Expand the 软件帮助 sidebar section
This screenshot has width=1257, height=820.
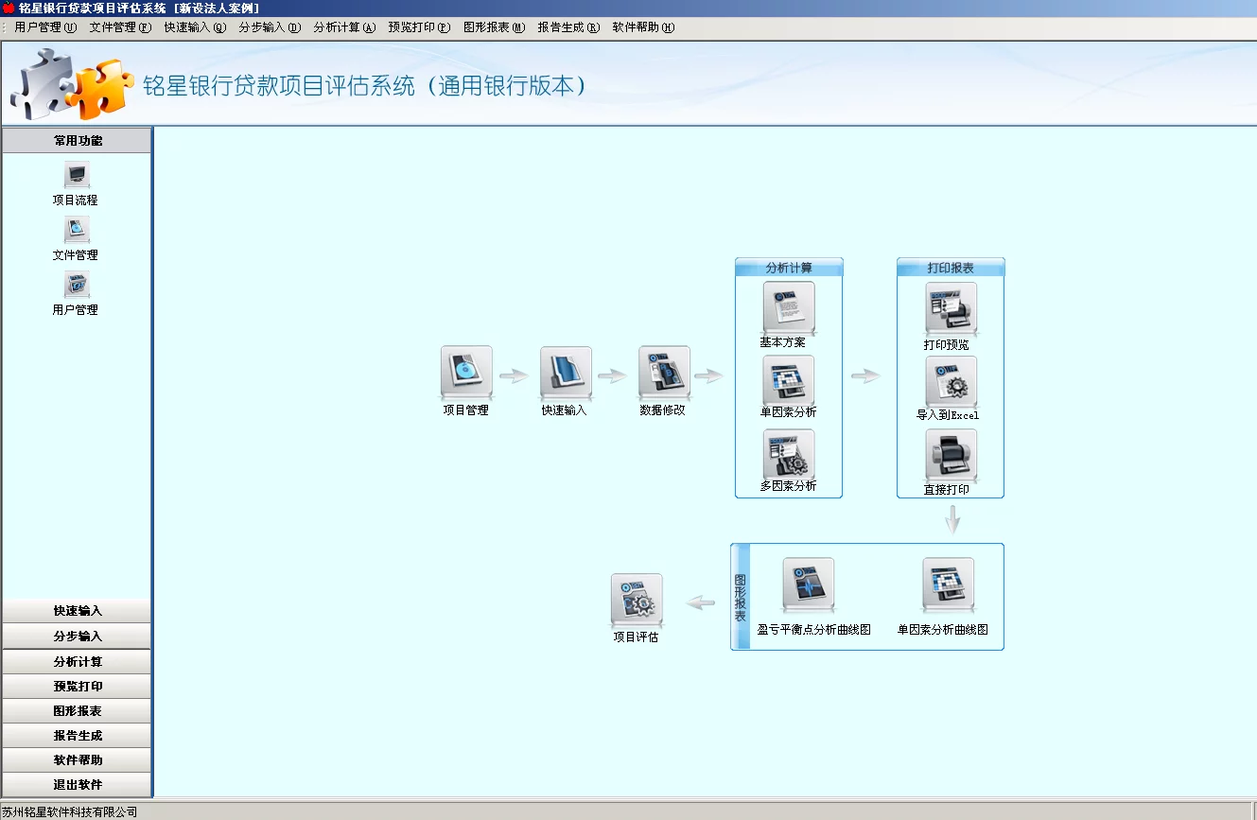pyautogui.click(x=77, y=760)
